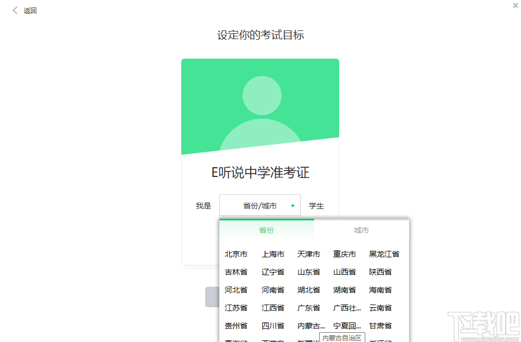
Task: Pick 重庆市 from the list
Action: pos(344,254)
